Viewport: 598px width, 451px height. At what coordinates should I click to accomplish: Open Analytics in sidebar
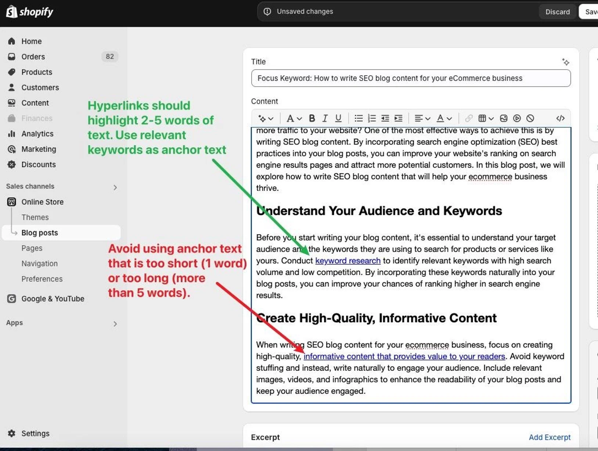coord(37,134)
